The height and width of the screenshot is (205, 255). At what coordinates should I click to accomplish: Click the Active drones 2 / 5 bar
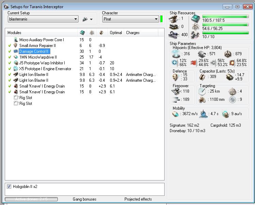tap(31, 199)
